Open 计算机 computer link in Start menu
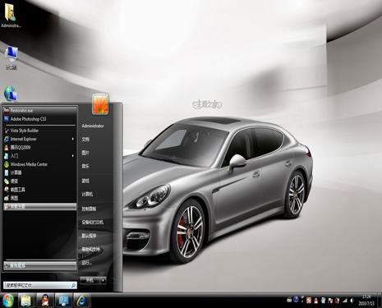The image size is (382, 308). [x=87, y=194]
